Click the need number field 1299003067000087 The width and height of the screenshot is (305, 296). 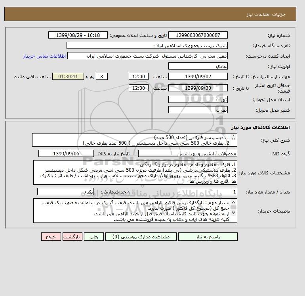point(198,35)
